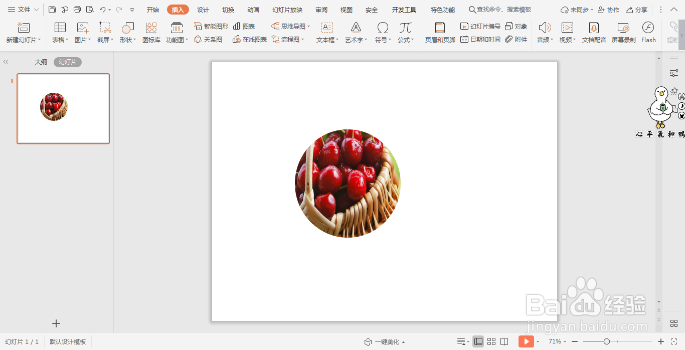
Task: Open the 开始 tab
Action: [153, 10]
